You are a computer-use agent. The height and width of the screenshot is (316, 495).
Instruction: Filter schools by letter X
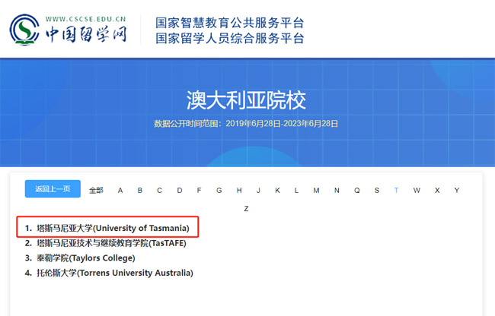(x=437, y=191)
